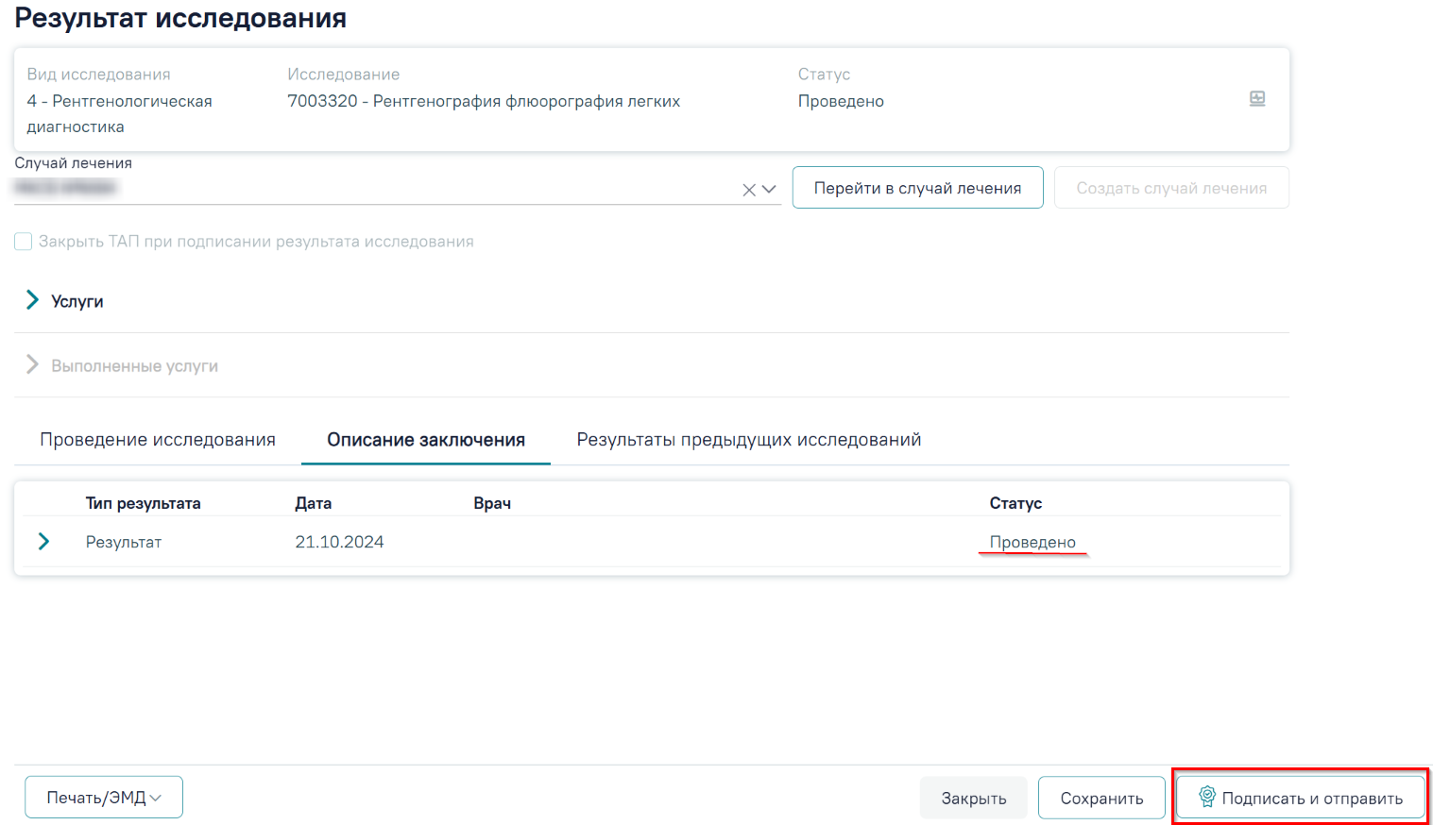1433x825 pixels.
Task: Switch to Проведение исследования tab
Action: coord(158,440)
